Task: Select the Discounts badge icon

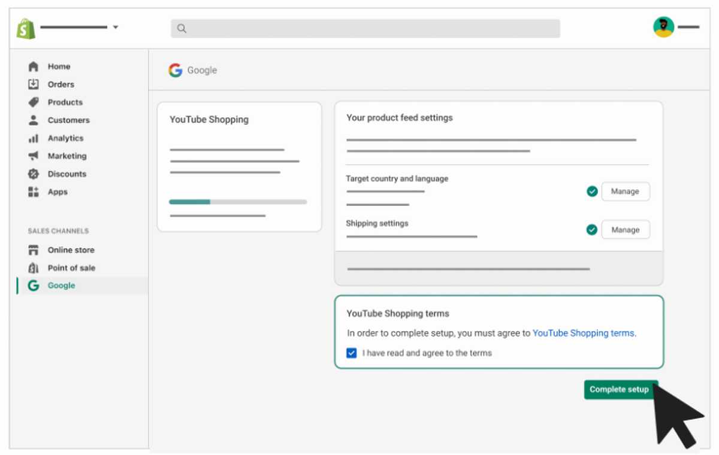Action: pos(34,174)
